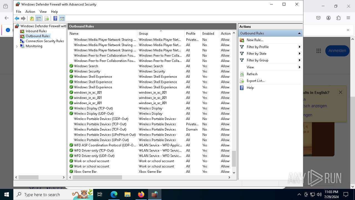Click Refresh action label
355x200 pixels.
(x=252, y=74)
